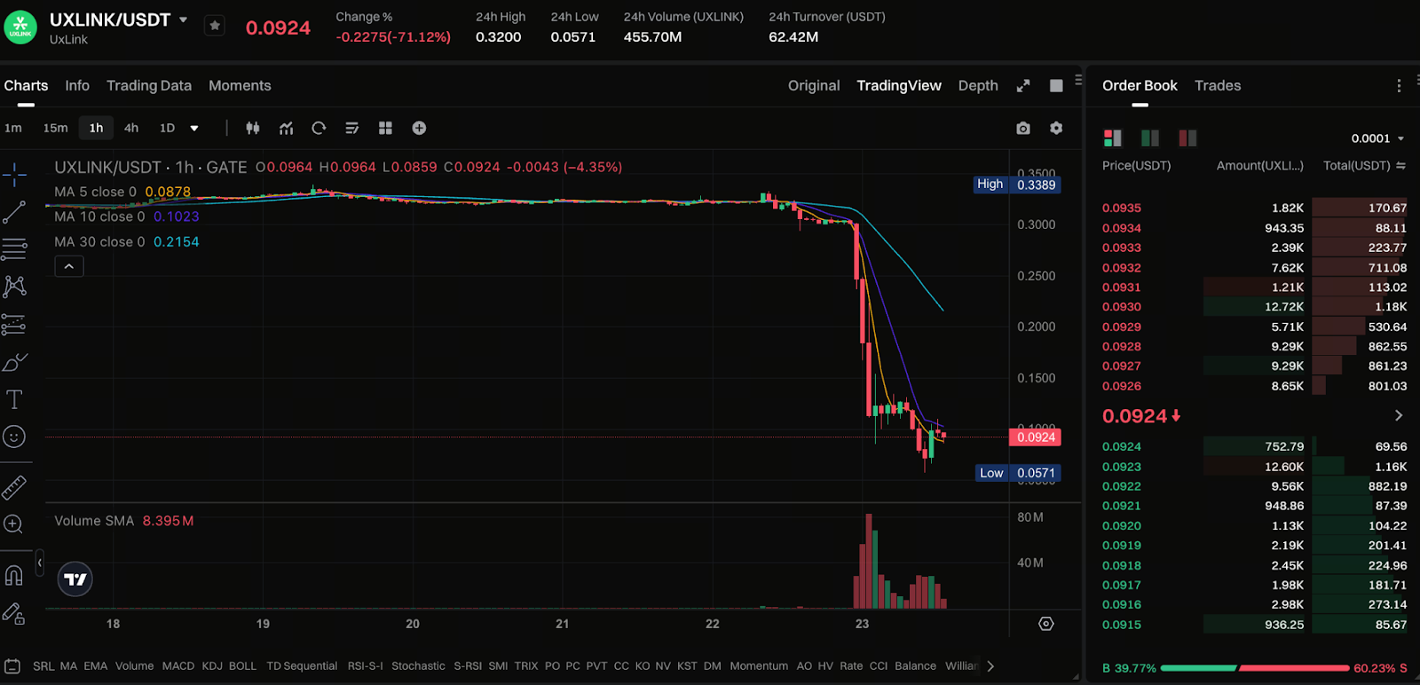Open candlestick chart type selector

tap(253, 128)
